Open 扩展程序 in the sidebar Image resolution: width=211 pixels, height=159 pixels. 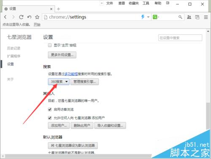[x=14, y=56]
